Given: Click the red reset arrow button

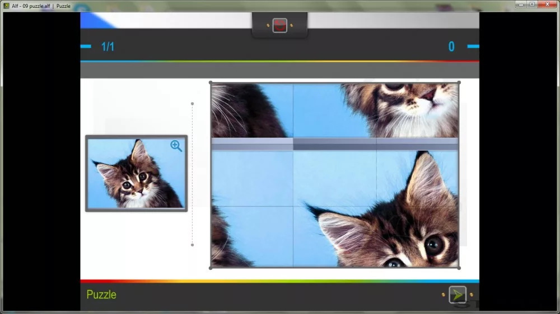Looking at the screenshot, I should (279, 25).
